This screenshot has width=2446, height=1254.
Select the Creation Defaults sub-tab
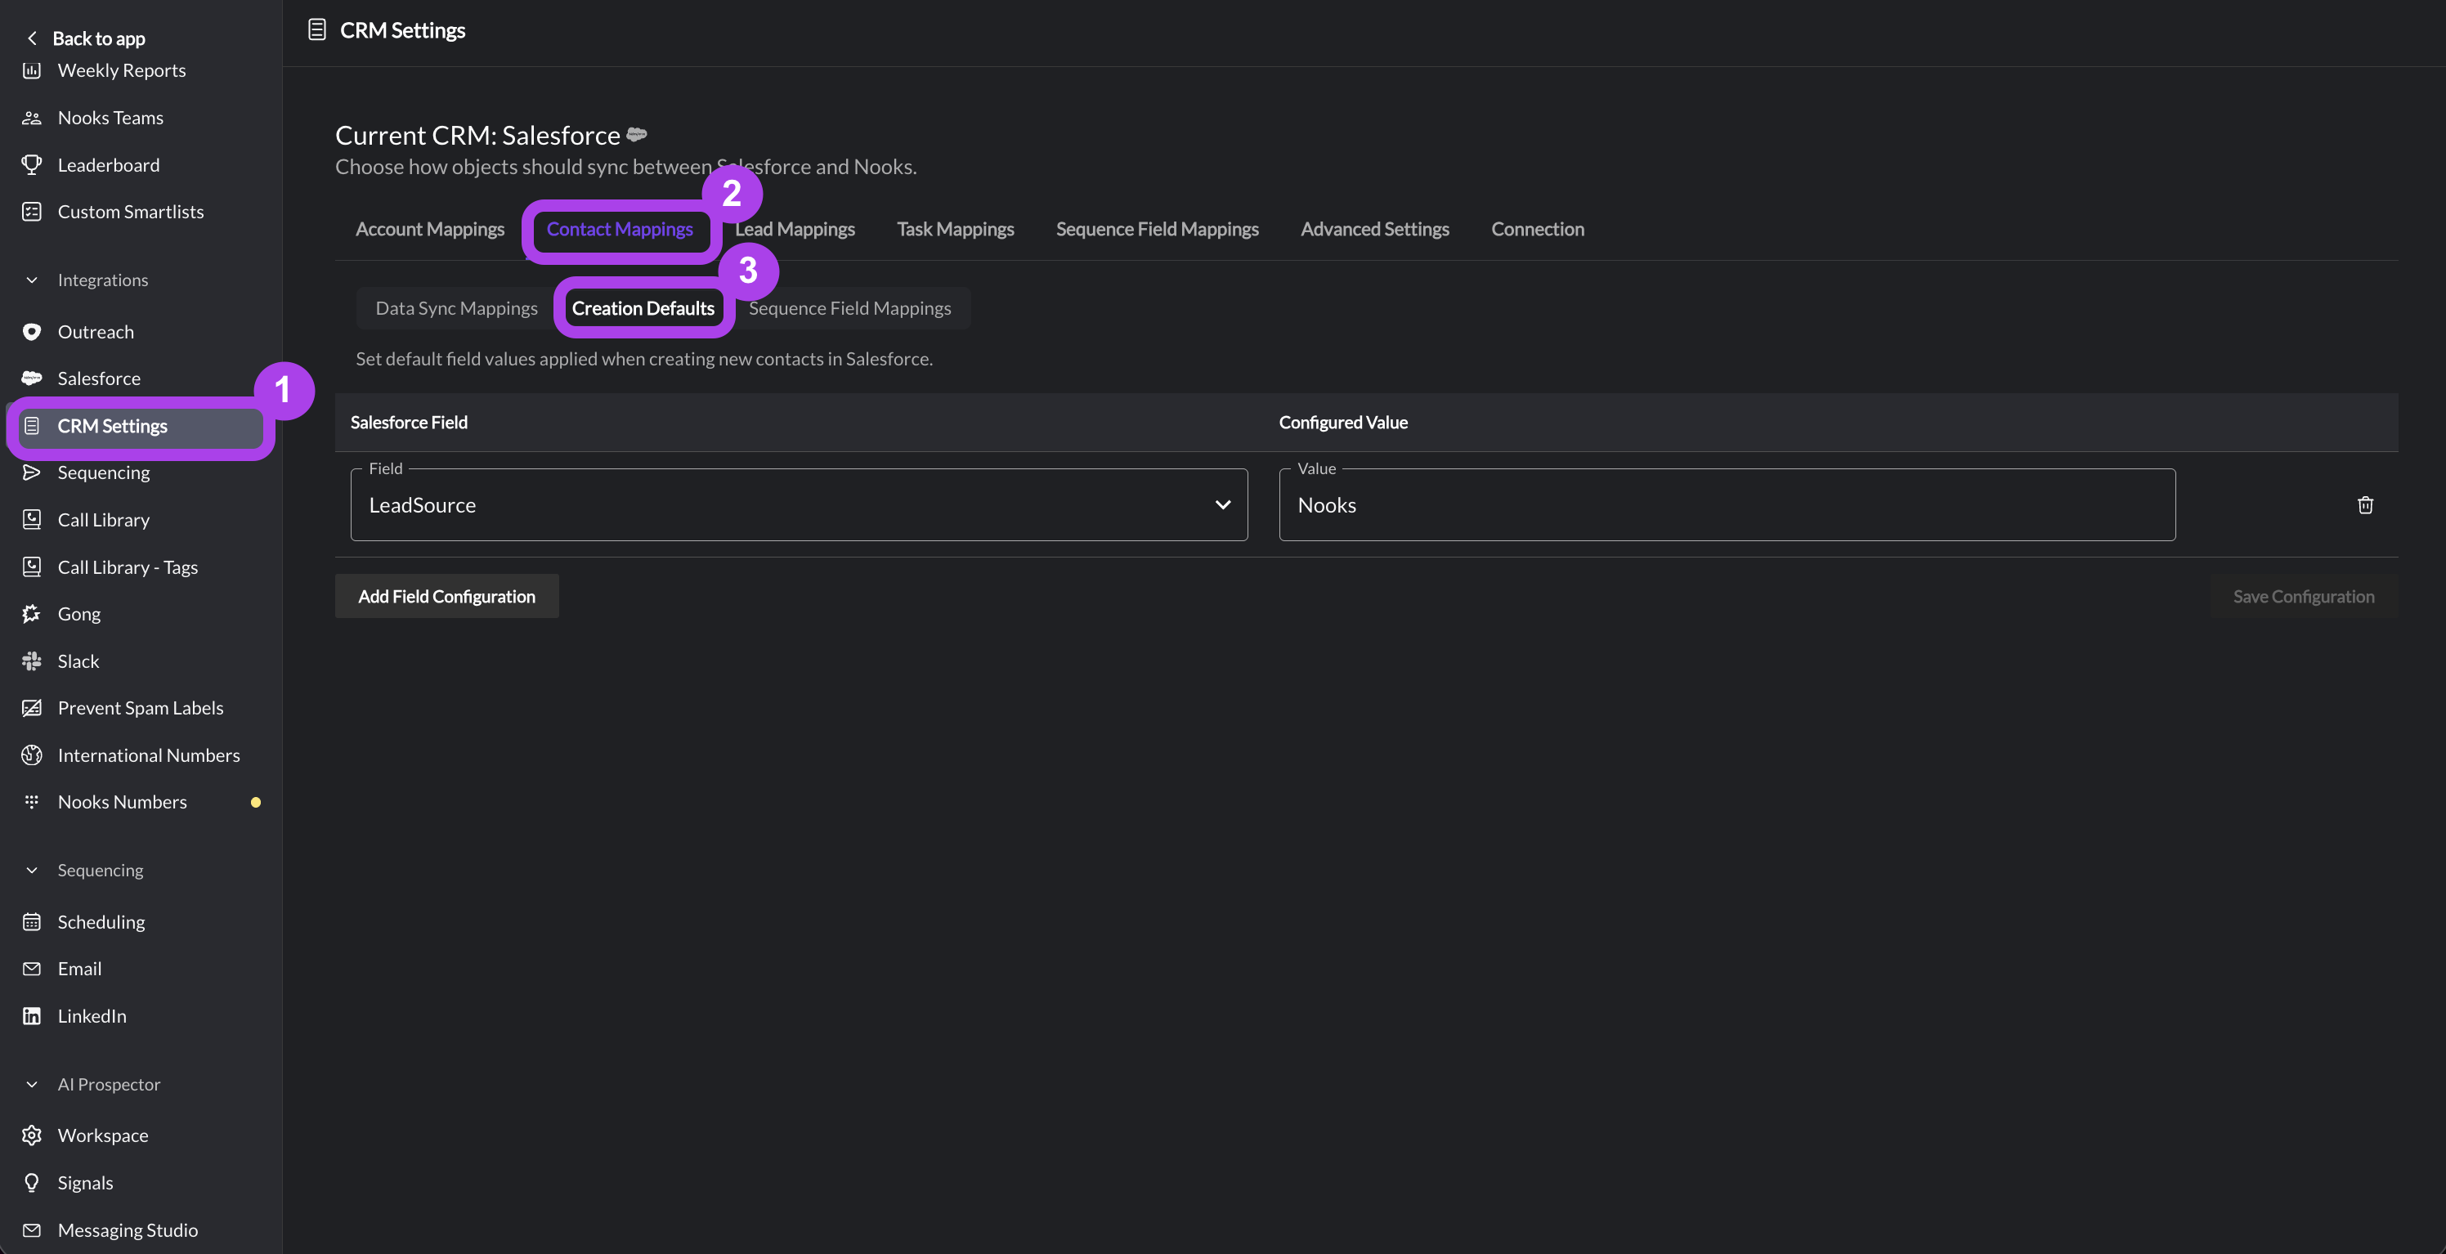coord(643,308)
